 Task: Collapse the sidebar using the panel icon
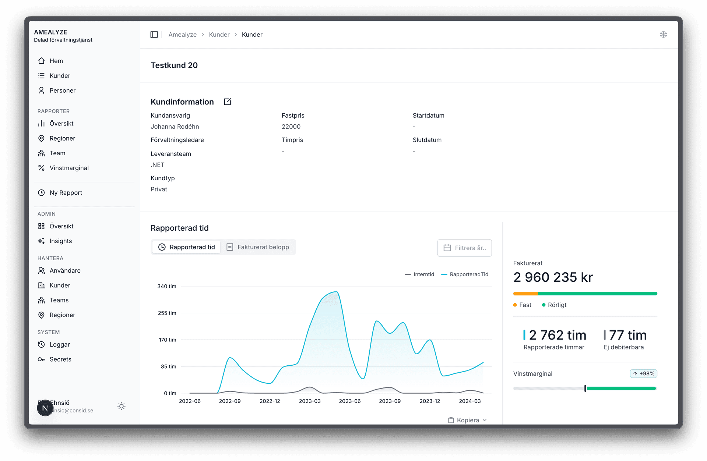[154, 34]
